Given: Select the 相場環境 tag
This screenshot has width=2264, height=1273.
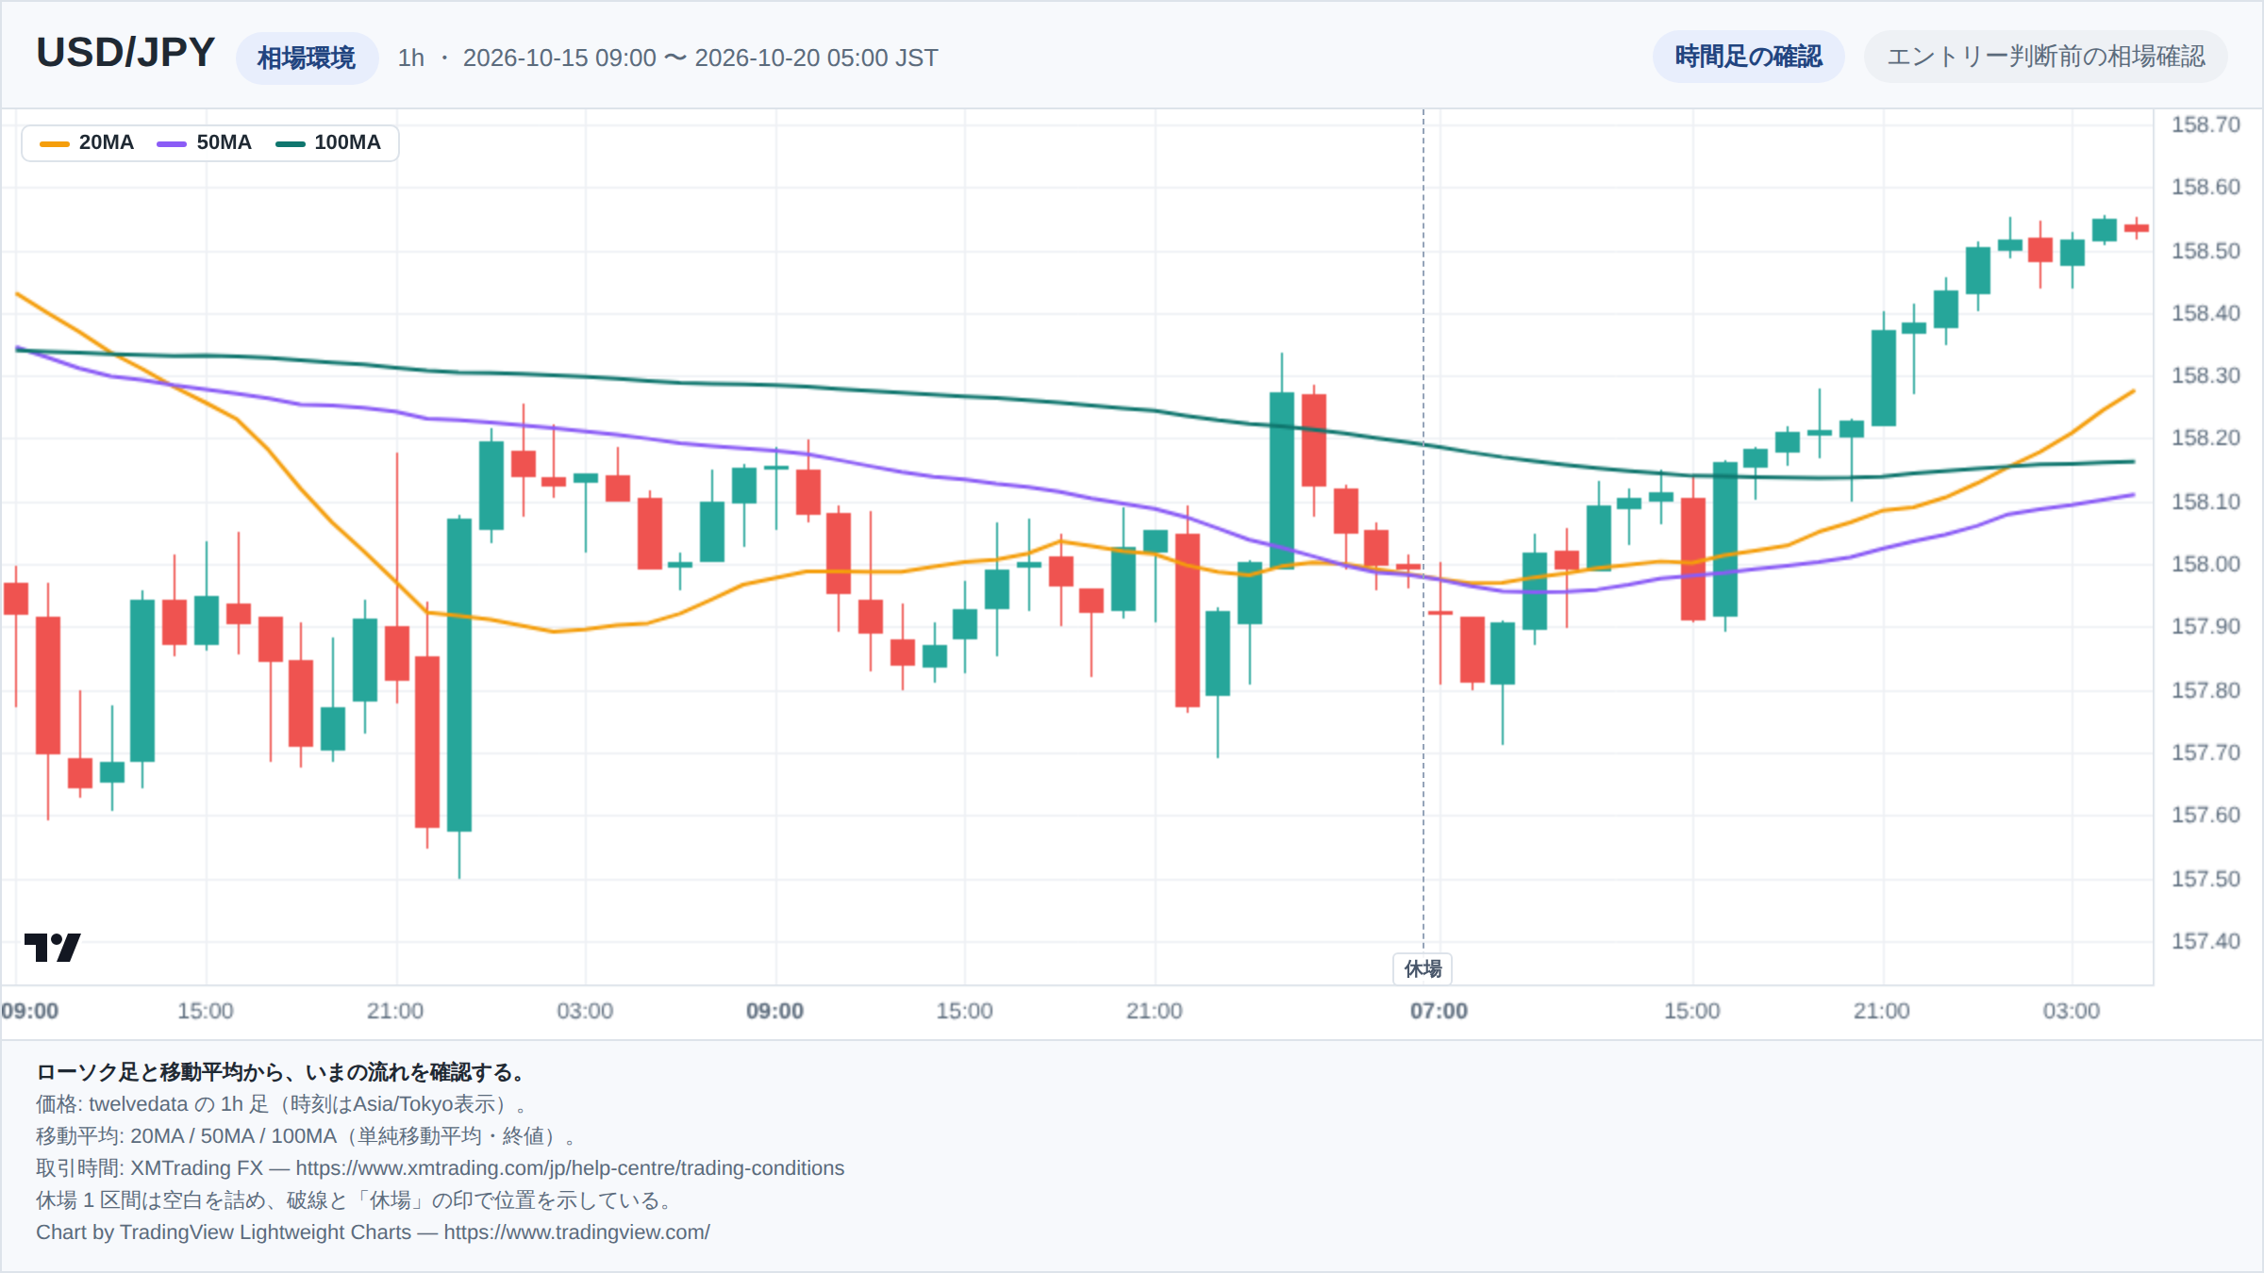Looking at the screenshot, I should coord(307,58).
